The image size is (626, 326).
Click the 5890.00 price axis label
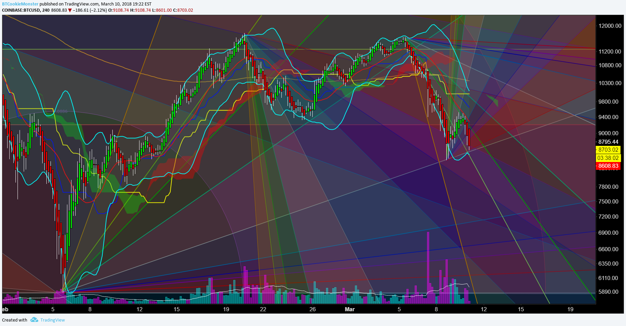point(608,292)
